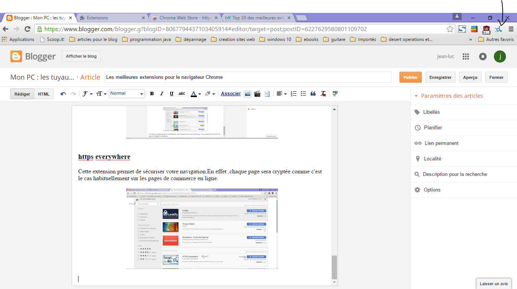This screenshot has width=517, height=289.
Task: Click the Laisser un avis button
Action: coord(493,284)
